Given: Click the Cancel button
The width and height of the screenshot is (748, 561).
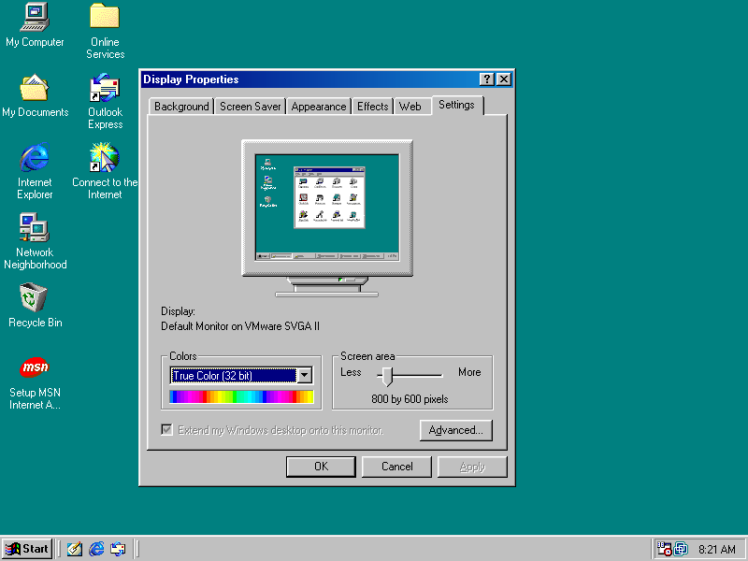Looking at the screenshot, I should click(396, 467).
